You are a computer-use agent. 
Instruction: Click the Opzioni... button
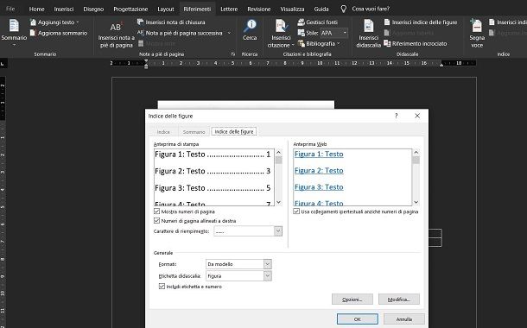click(352, 300)
